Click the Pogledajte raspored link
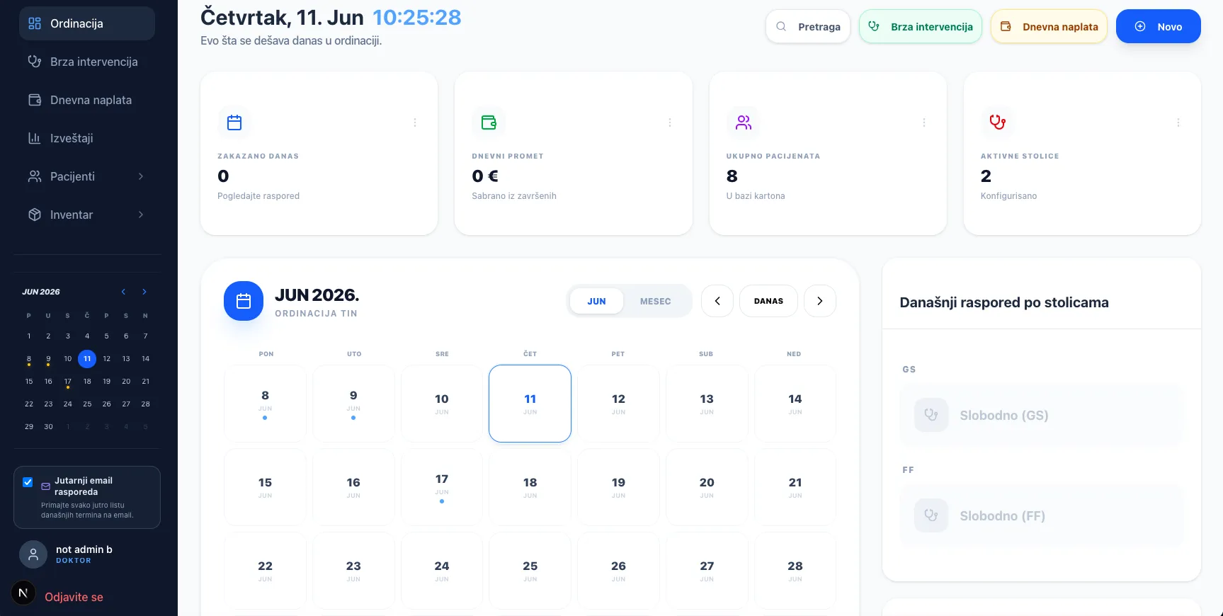The width and height of the screenshot is (1223, 616). (258, 196)
